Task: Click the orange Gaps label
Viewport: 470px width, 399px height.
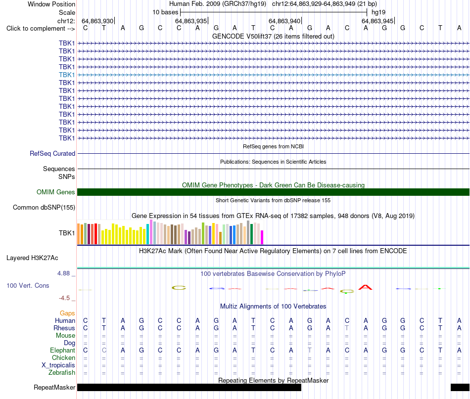Action: pyautogui.click(x=67, y=313)
